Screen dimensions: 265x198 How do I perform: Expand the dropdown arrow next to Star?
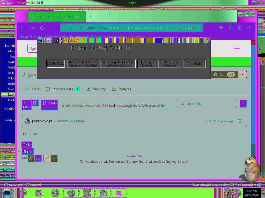point(242,75)
